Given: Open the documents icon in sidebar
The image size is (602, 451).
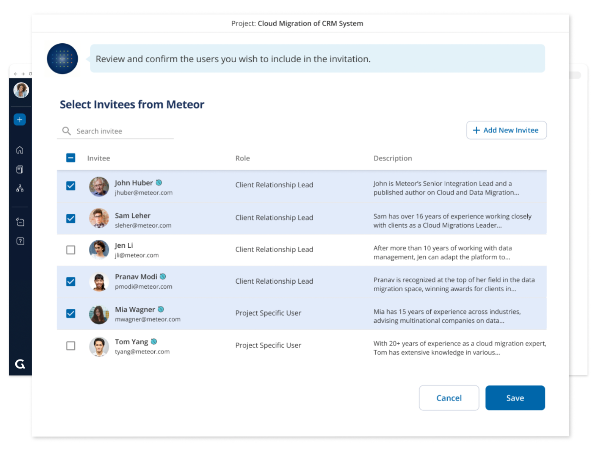Looking at the screenshot, I should tap(20, 170).
